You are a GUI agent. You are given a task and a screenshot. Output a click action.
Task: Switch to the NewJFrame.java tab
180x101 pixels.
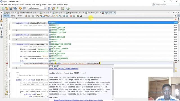[93, 13]
